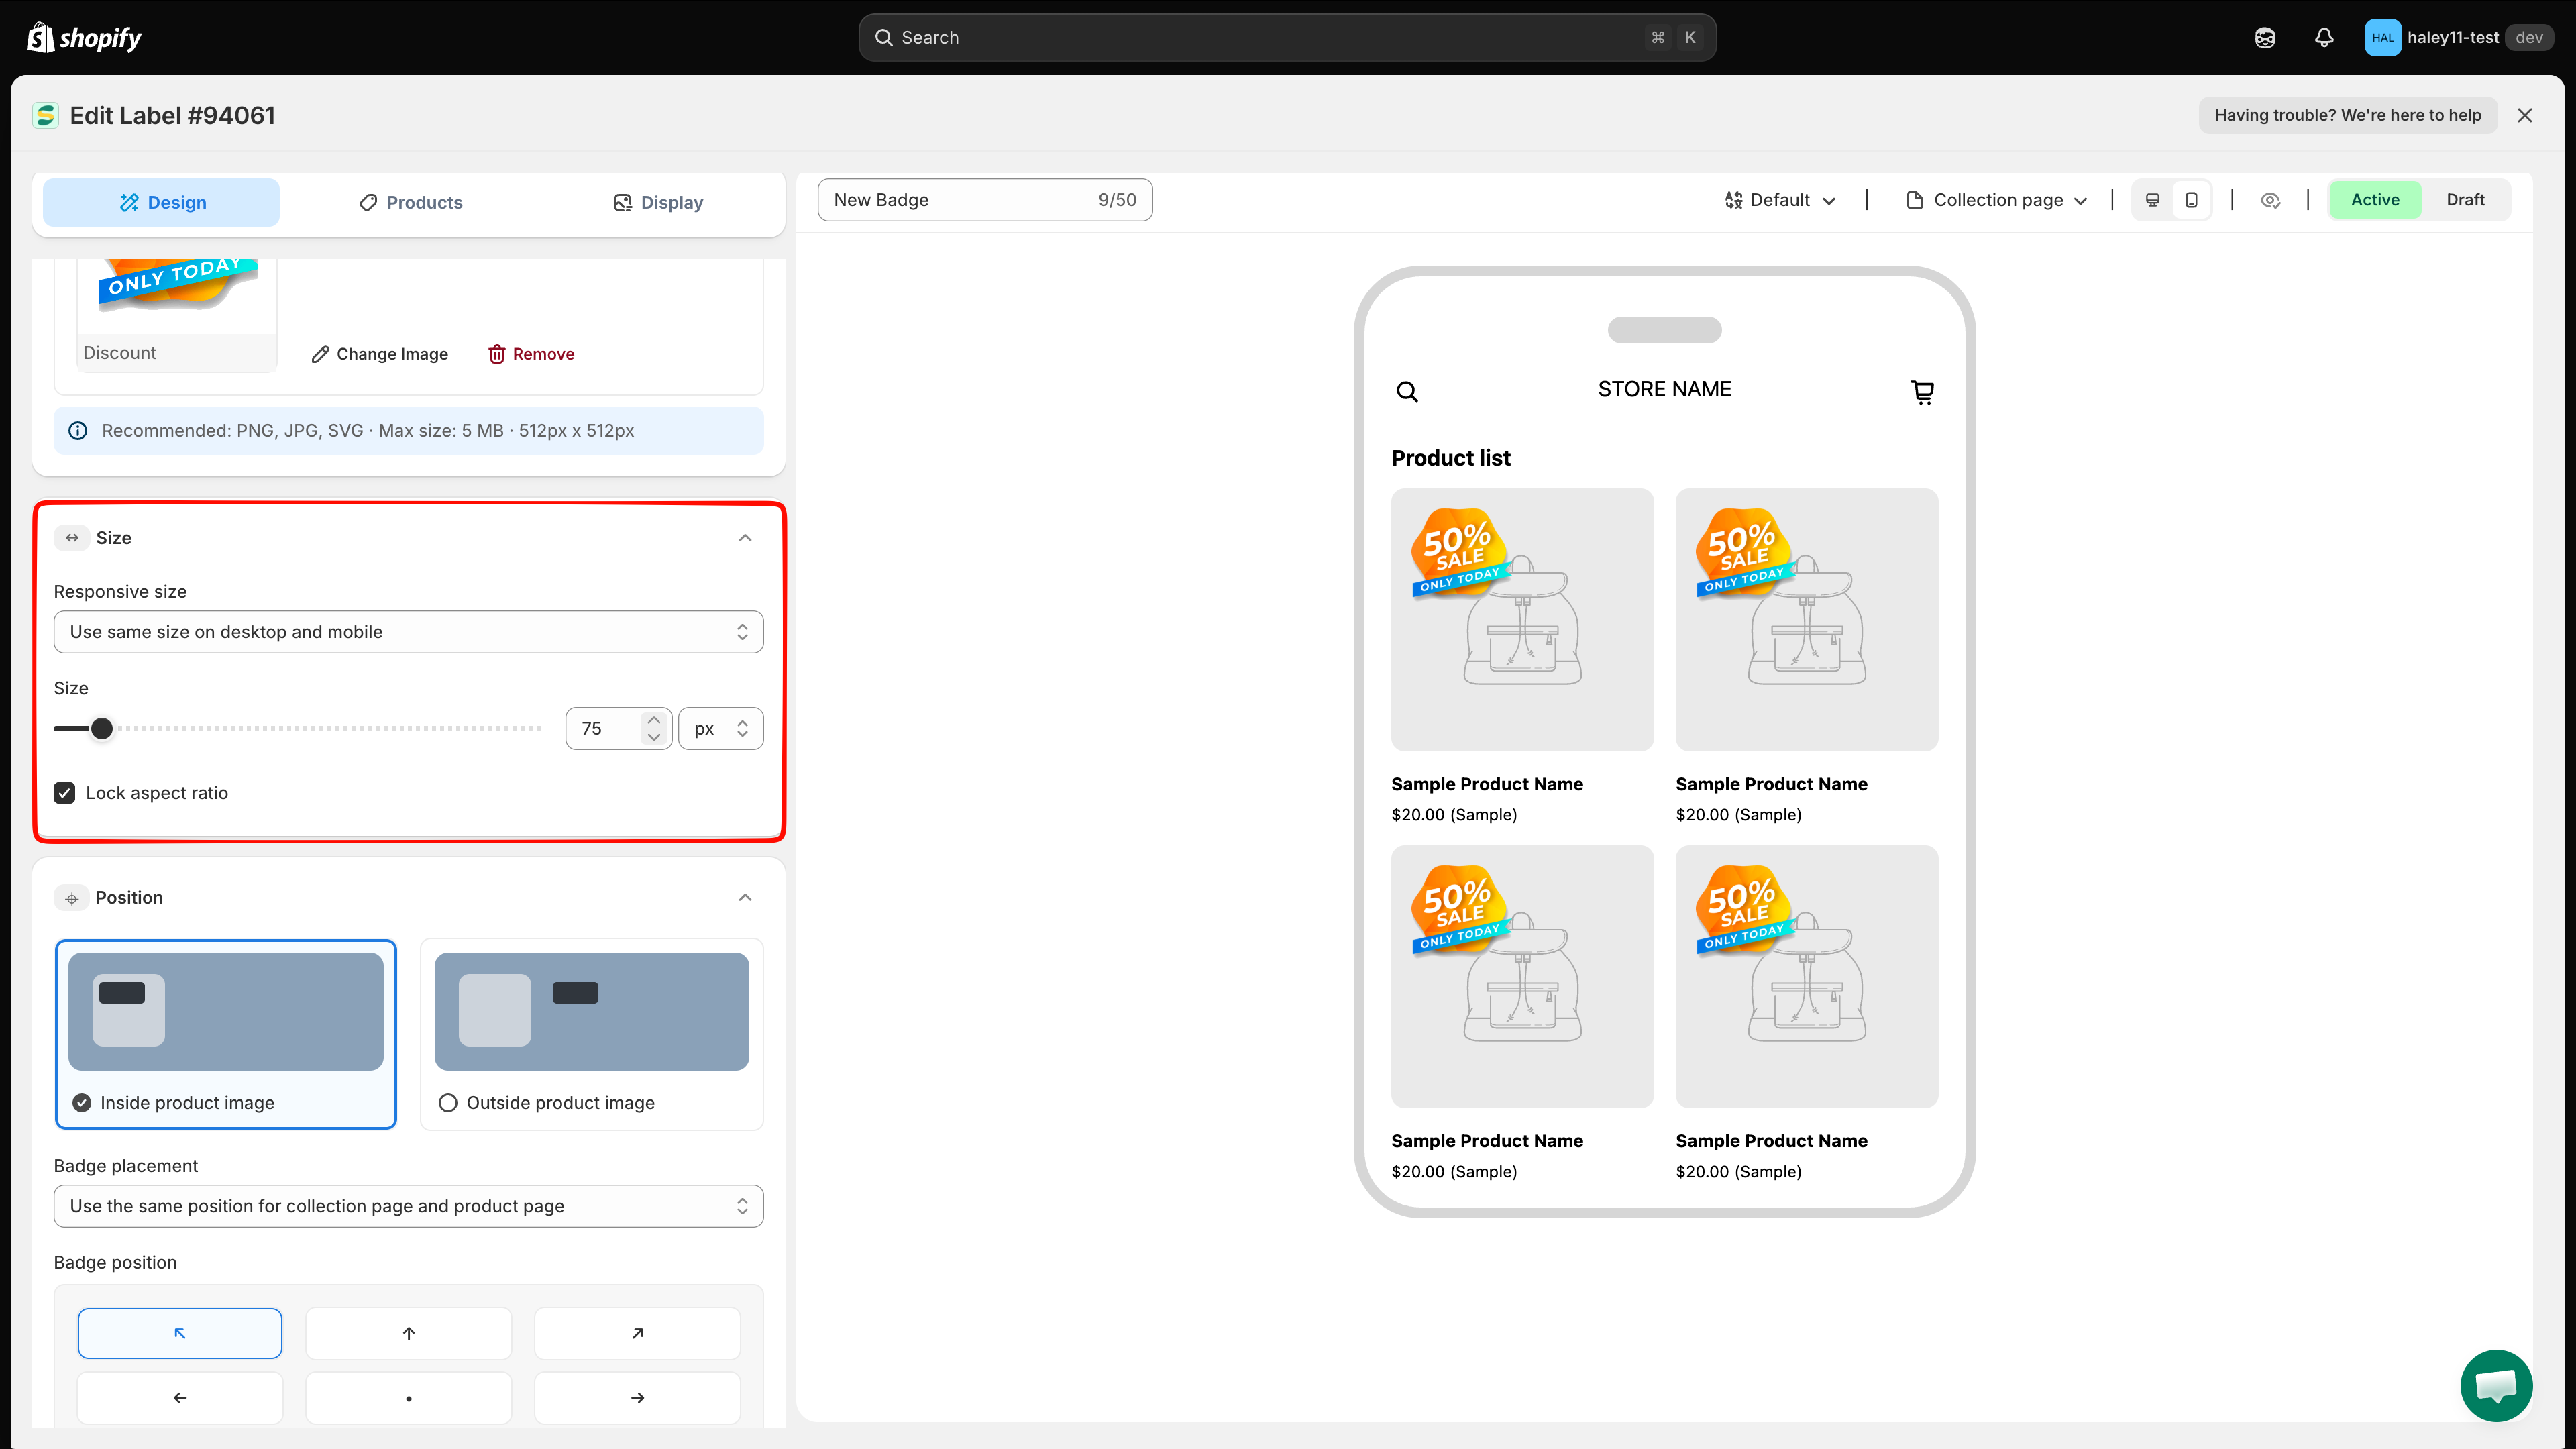The height and width of the screenshot is (1449, 2576).
Task: Click the Size slider handle
Action: tap(102, 729)
